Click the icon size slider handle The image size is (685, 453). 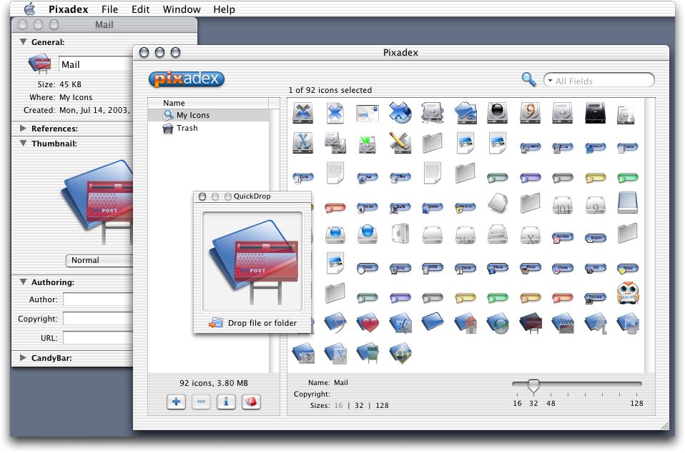pos(533,385)
